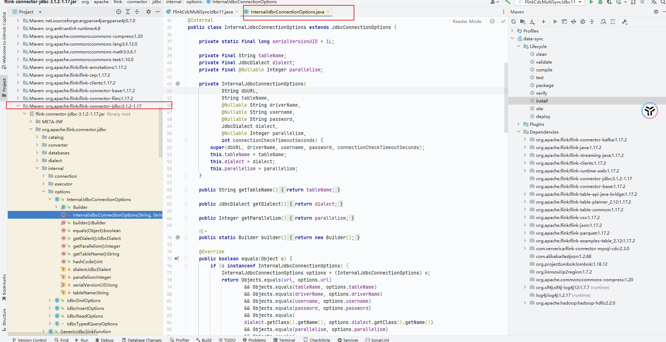Viewport: 666px width, 342px height.
Task: Click Generate Sources and Update Folders icon
Action: click(x=523, y=22)
